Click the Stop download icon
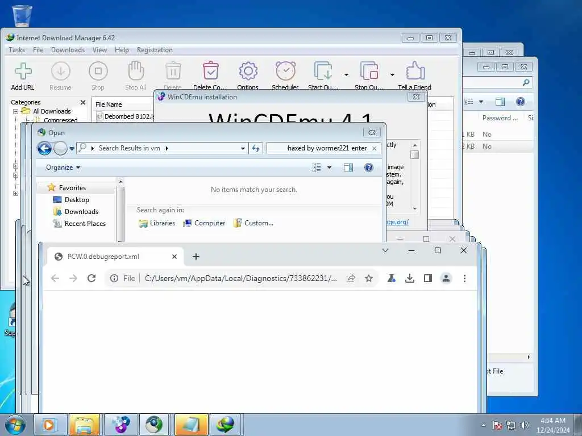Screen dimensions: 582x436 coord(98,71)
